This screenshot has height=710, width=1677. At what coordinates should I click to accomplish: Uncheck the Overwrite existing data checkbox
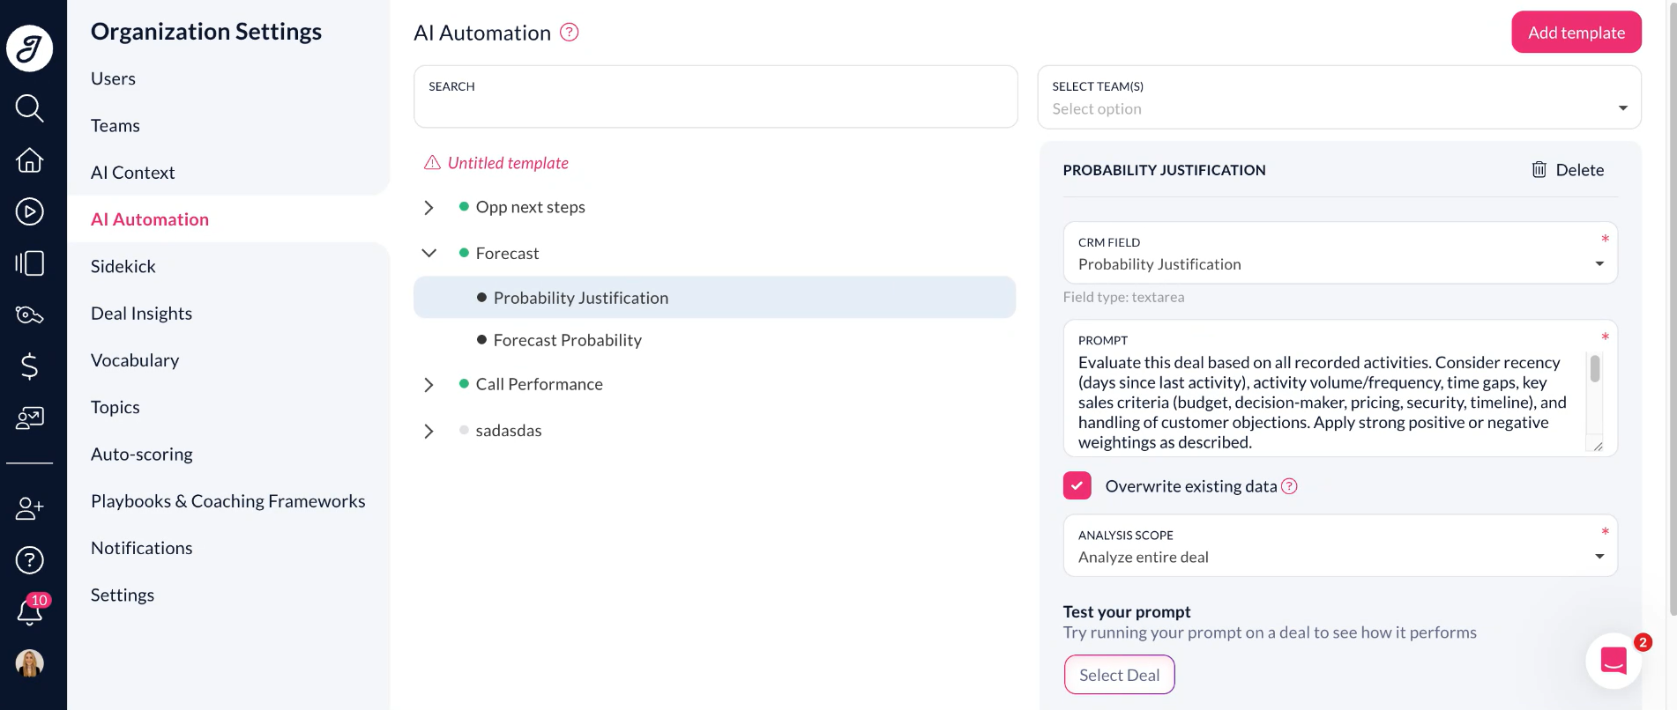(x=1077, y=485)
